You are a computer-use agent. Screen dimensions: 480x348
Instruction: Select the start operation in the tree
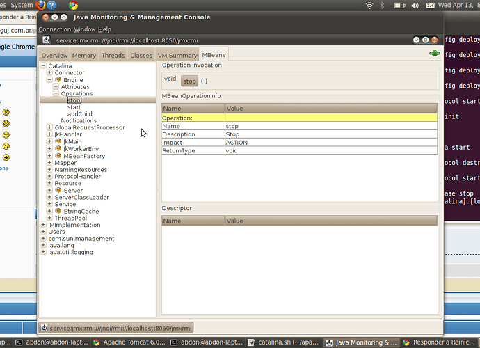[x=74, y=107]
